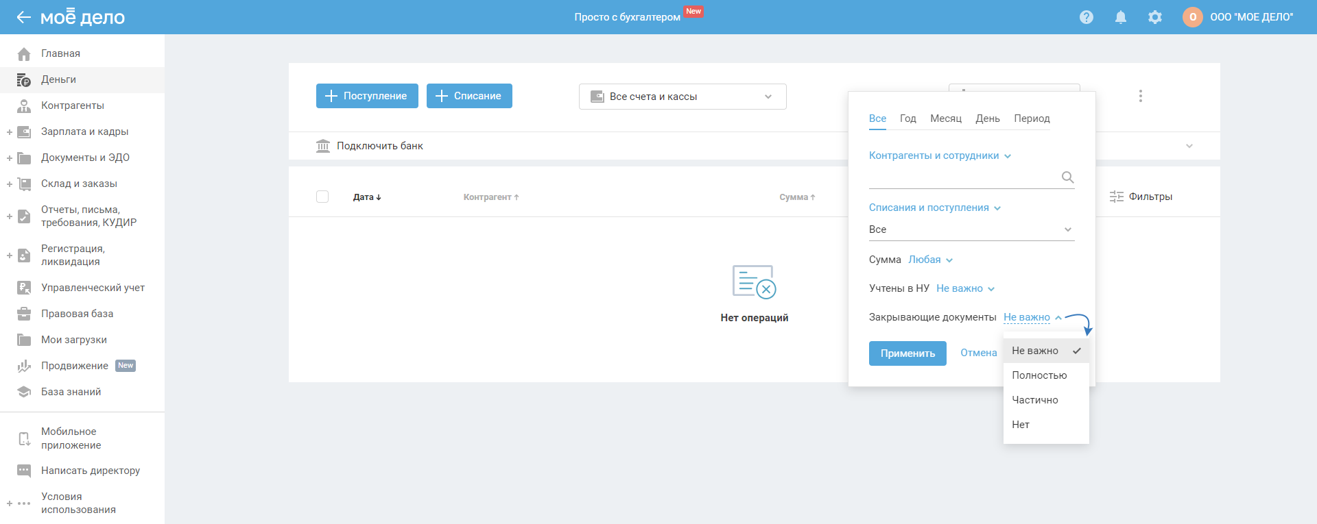Click the ООО "МОЕ ДЕЛО" company name
1317x524 pixels.
(1252, 17)
